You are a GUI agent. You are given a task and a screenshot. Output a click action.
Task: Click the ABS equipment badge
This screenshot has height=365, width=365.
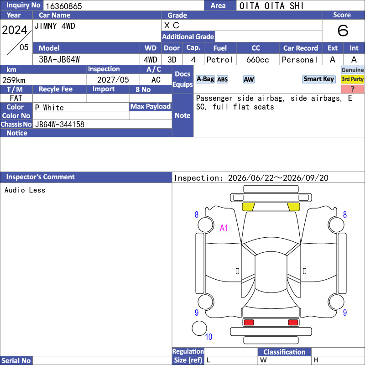click(x=222, y=79)
